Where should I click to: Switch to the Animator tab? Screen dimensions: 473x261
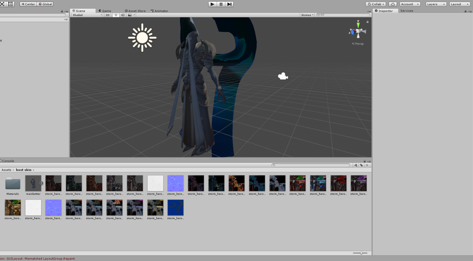tap(159, 11)
